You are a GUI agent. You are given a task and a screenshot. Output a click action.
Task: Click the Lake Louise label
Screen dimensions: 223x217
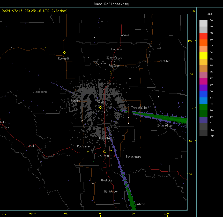(5, 125)
